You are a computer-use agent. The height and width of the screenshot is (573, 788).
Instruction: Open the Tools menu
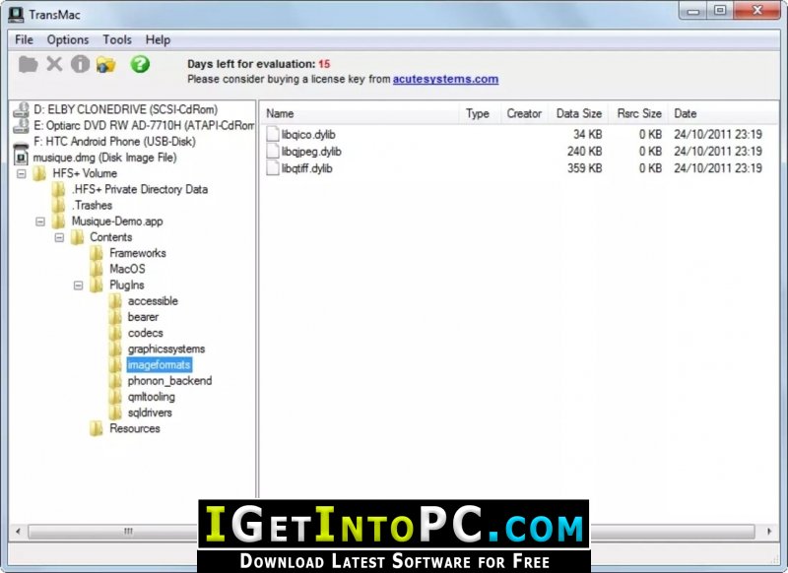pyautogui.click(x=117, y=39)
